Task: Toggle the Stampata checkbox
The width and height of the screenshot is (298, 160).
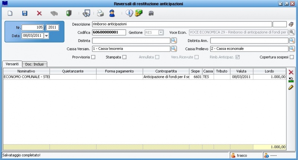Action: (124, 57)
